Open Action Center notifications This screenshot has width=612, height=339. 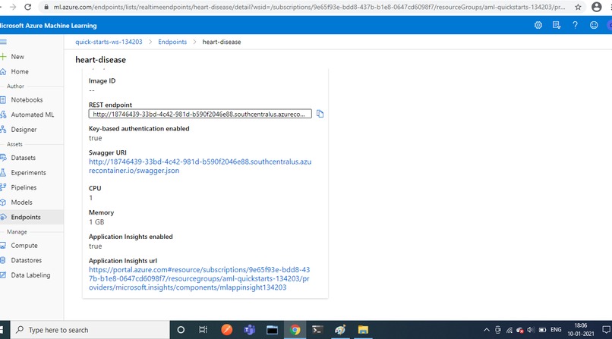coord(606,330)
